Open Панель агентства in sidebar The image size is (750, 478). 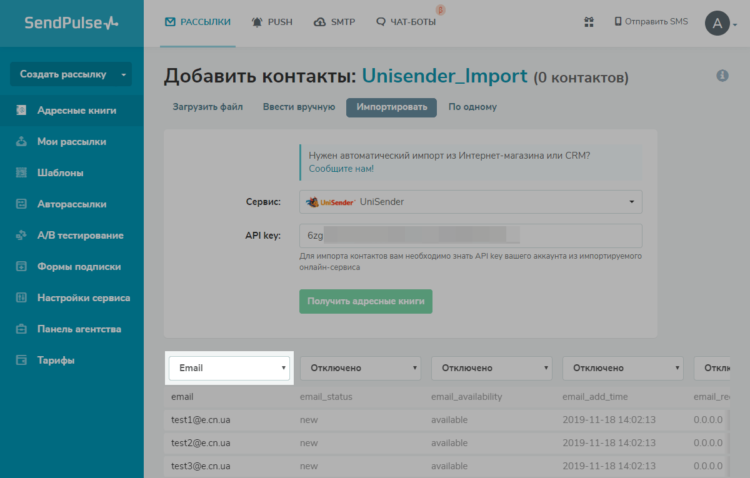[x=72, y=329]
